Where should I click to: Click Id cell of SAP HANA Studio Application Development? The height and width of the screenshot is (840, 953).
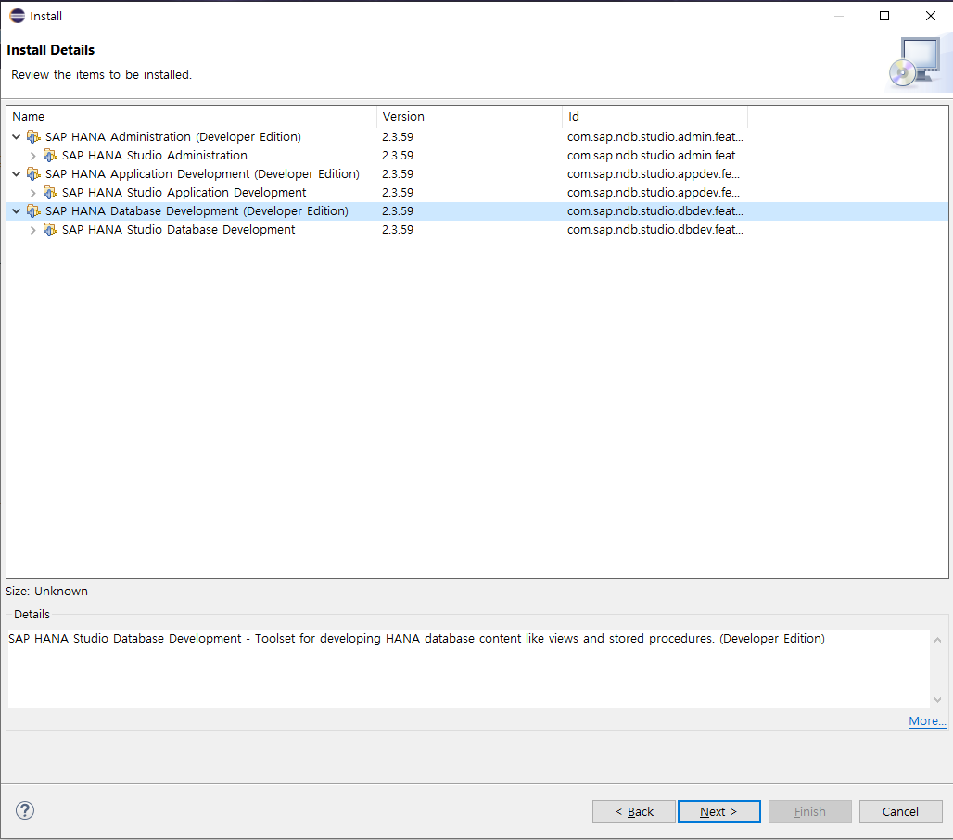[x=654, y=193]
